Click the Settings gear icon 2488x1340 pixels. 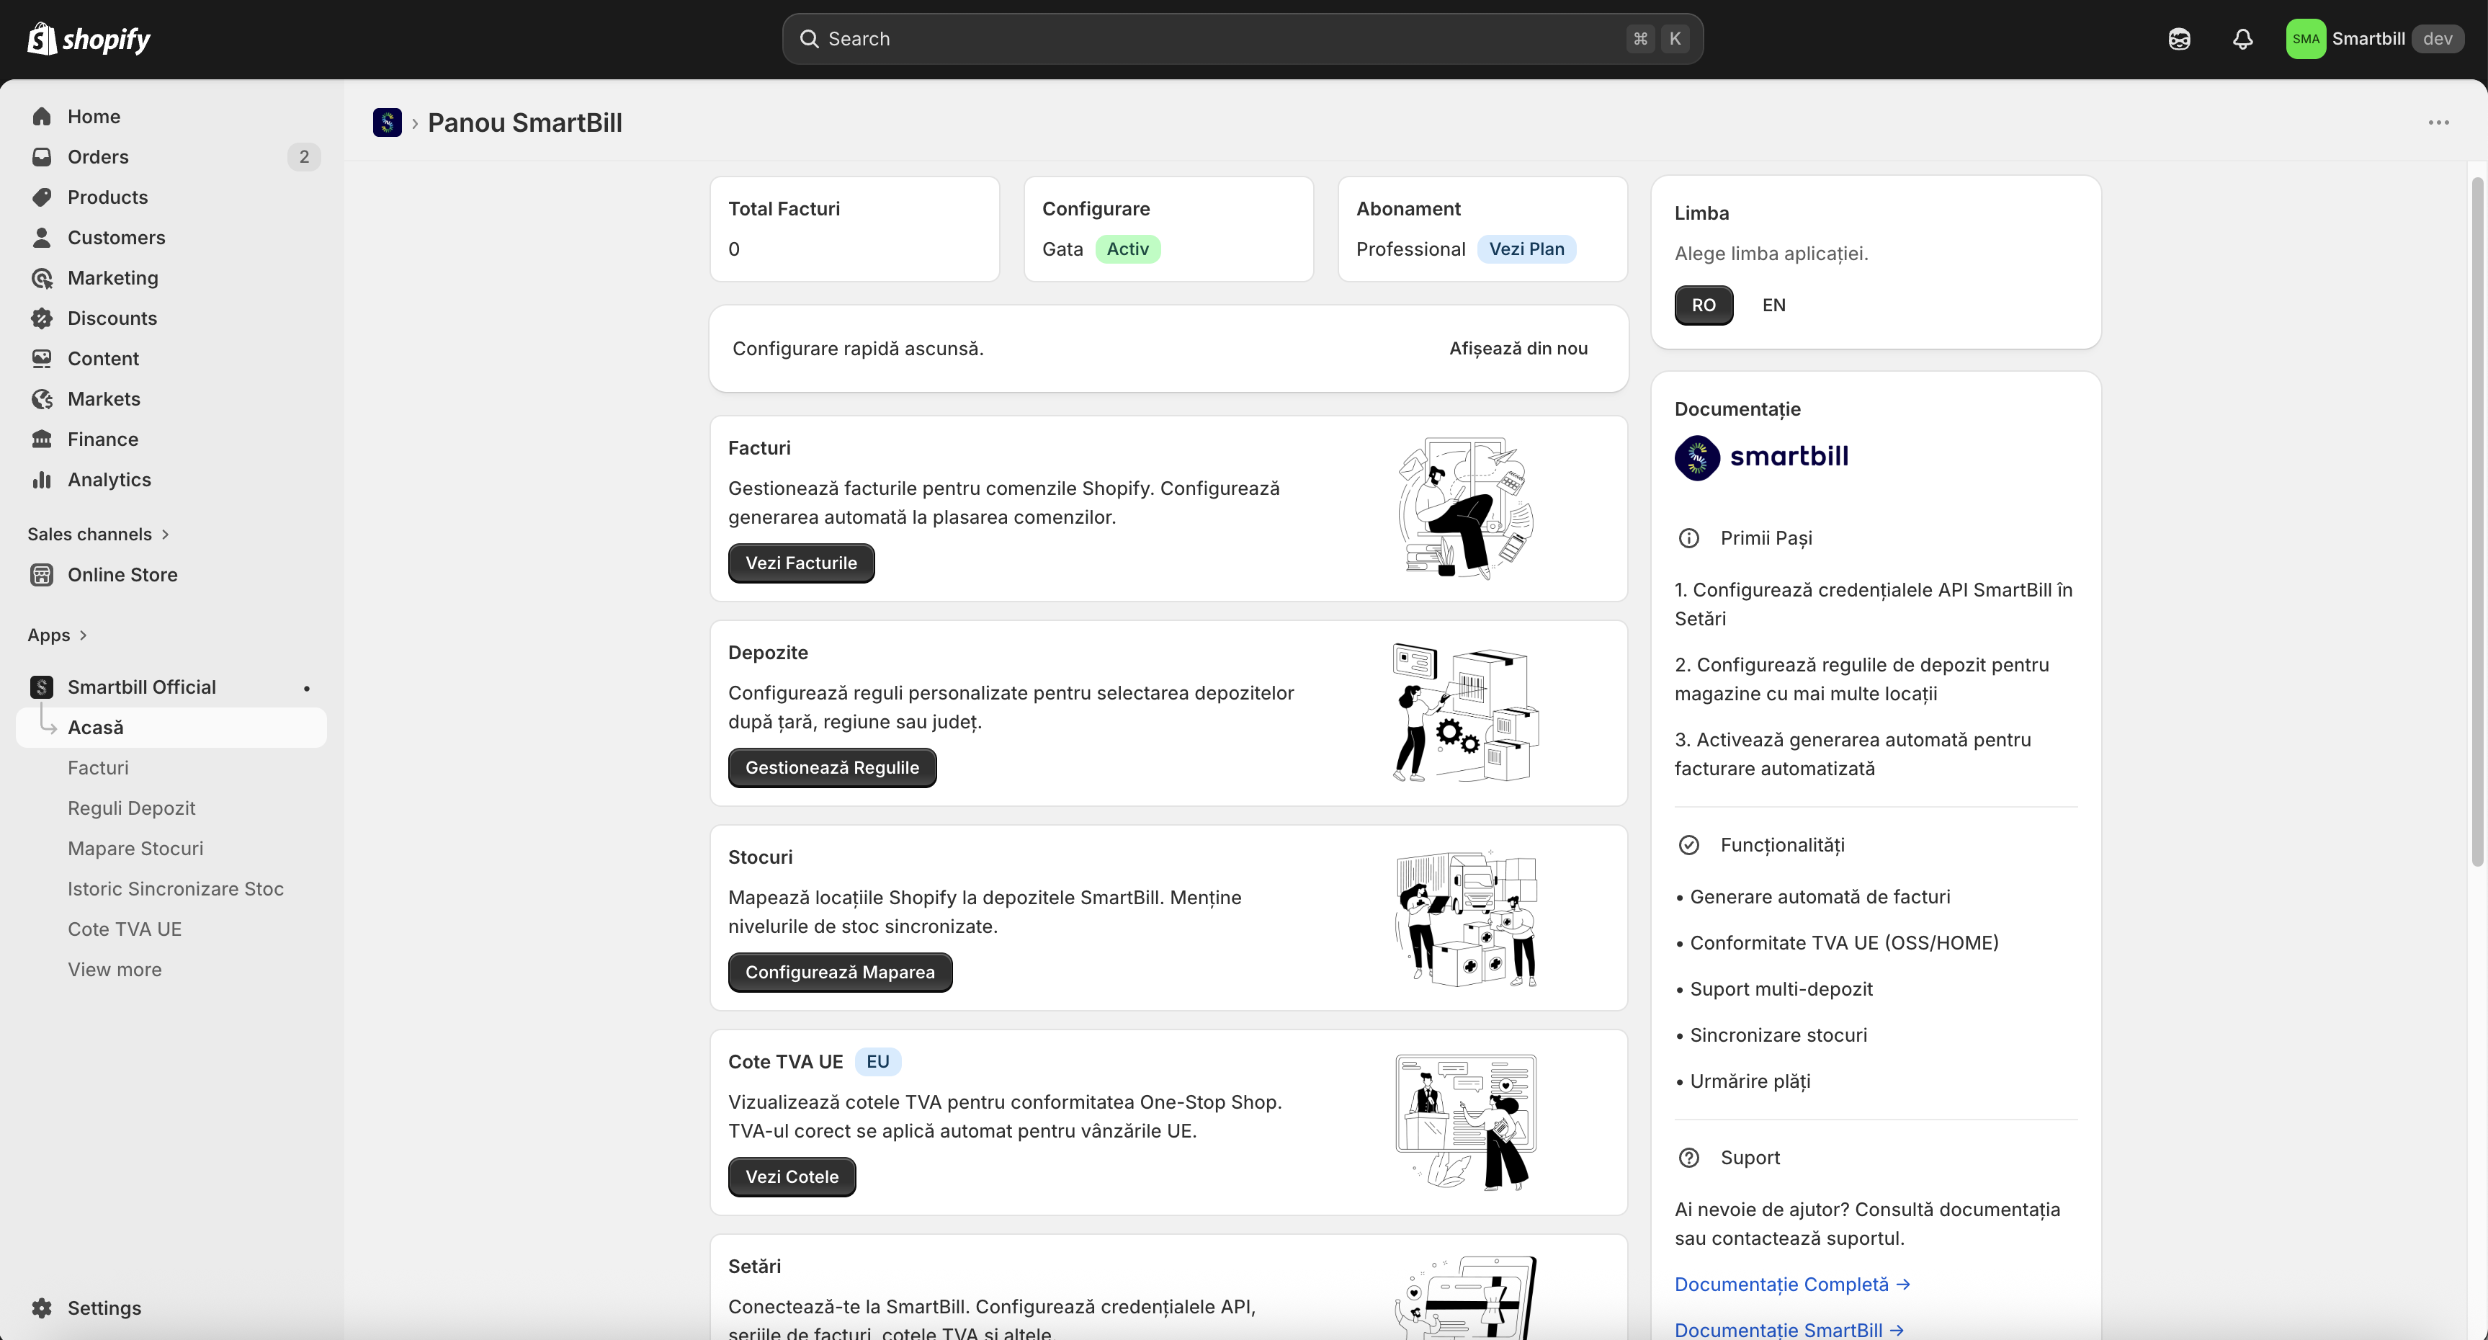42,1308
